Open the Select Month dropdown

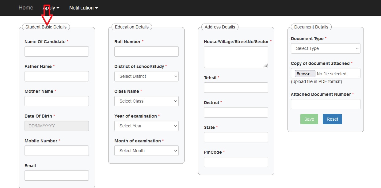(x=146, y=151)
